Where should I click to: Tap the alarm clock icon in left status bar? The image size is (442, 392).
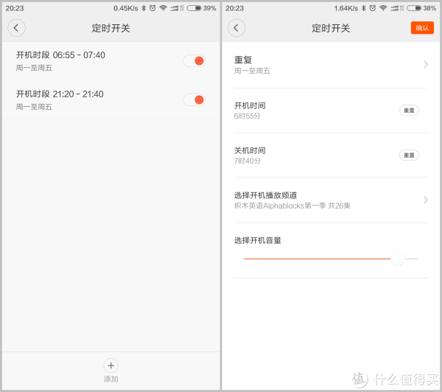(152, 8)
